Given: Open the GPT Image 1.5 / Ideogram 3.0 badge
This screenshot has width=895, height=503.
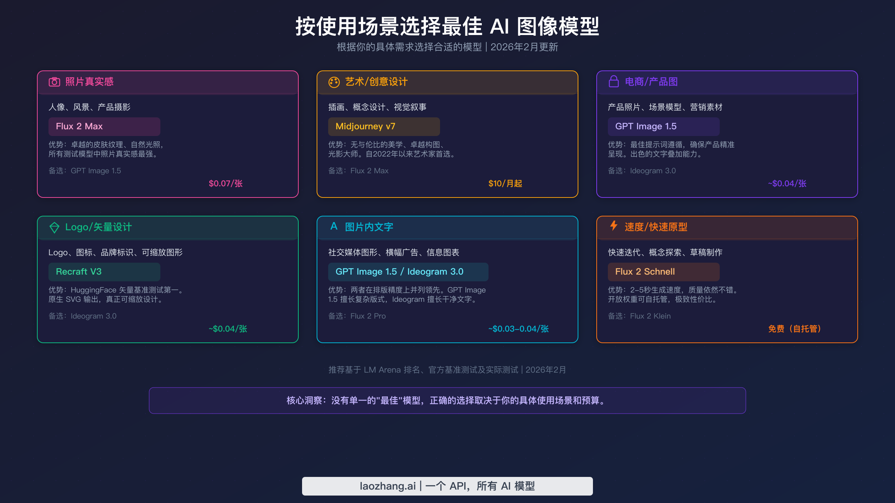Looking at the screenshot, I should (408, 272).
